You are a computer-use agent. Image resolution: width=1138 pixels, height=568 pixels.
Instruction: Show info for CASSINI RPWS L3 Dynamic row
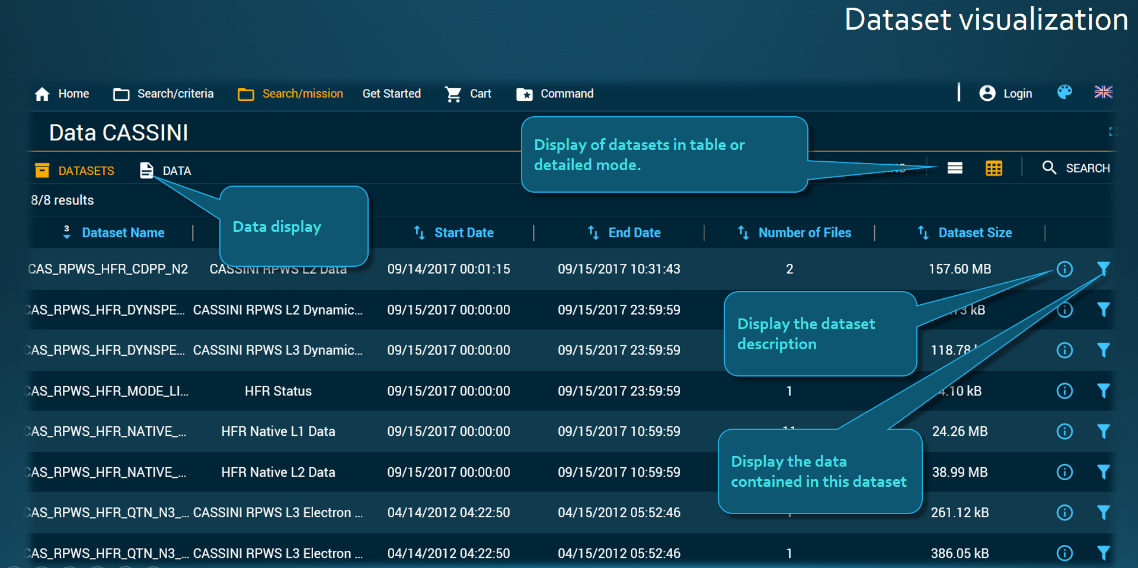[1065, 350]
